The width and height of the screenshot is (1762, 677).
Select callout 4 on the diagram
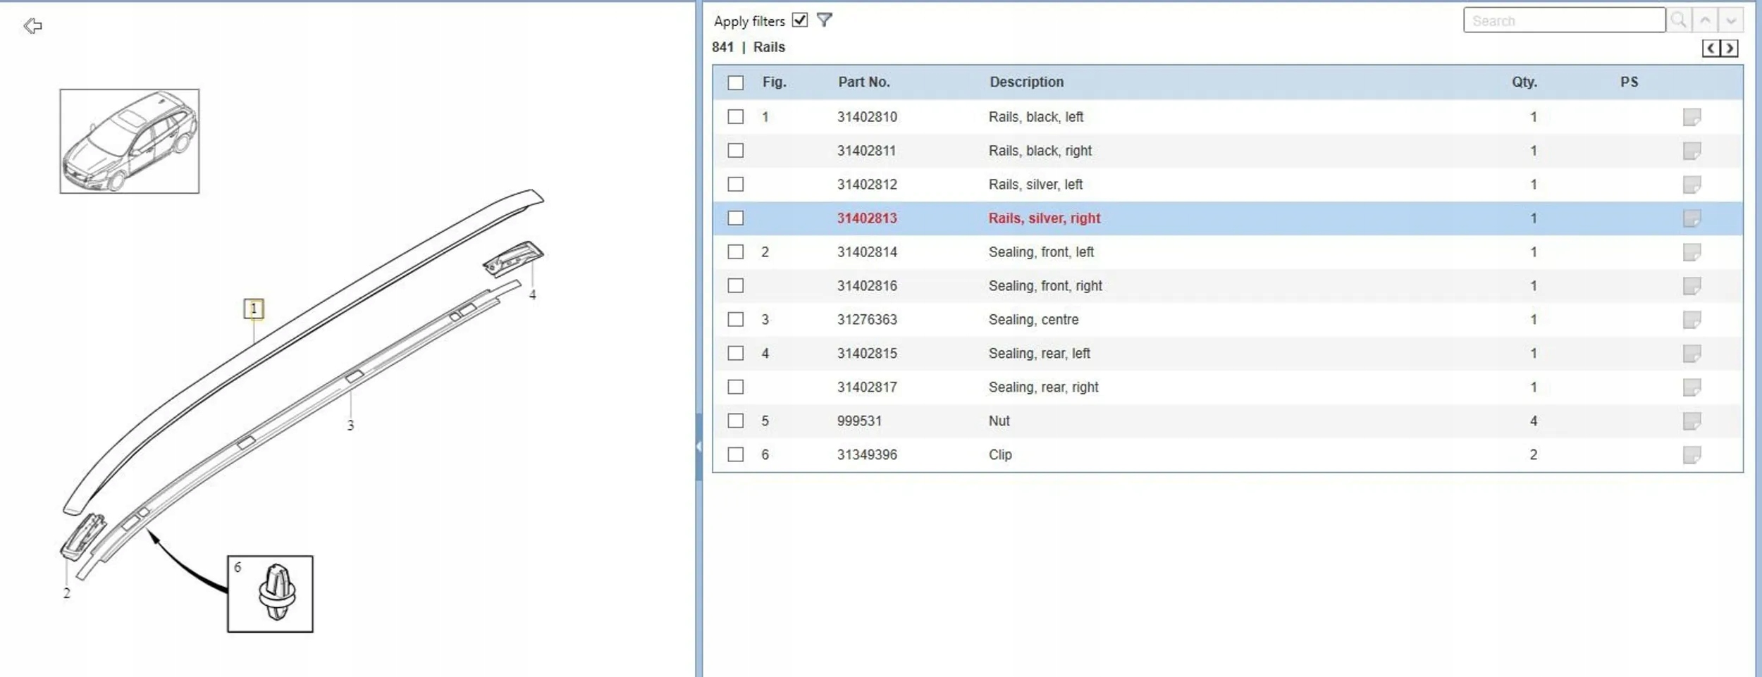click(532, 294)
